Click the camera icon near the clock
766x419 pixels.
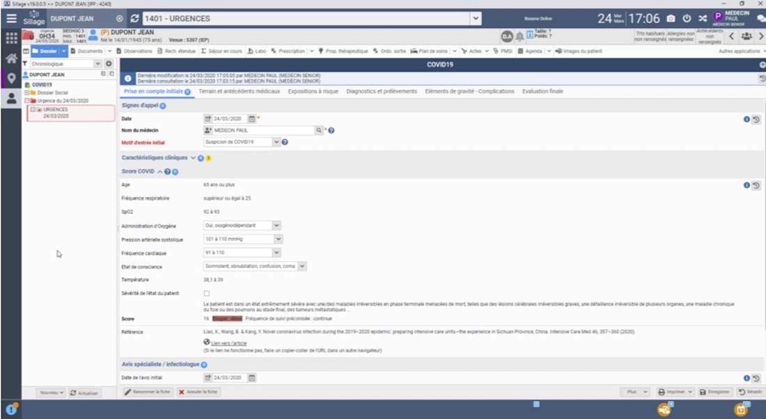(x=671, y=19)
